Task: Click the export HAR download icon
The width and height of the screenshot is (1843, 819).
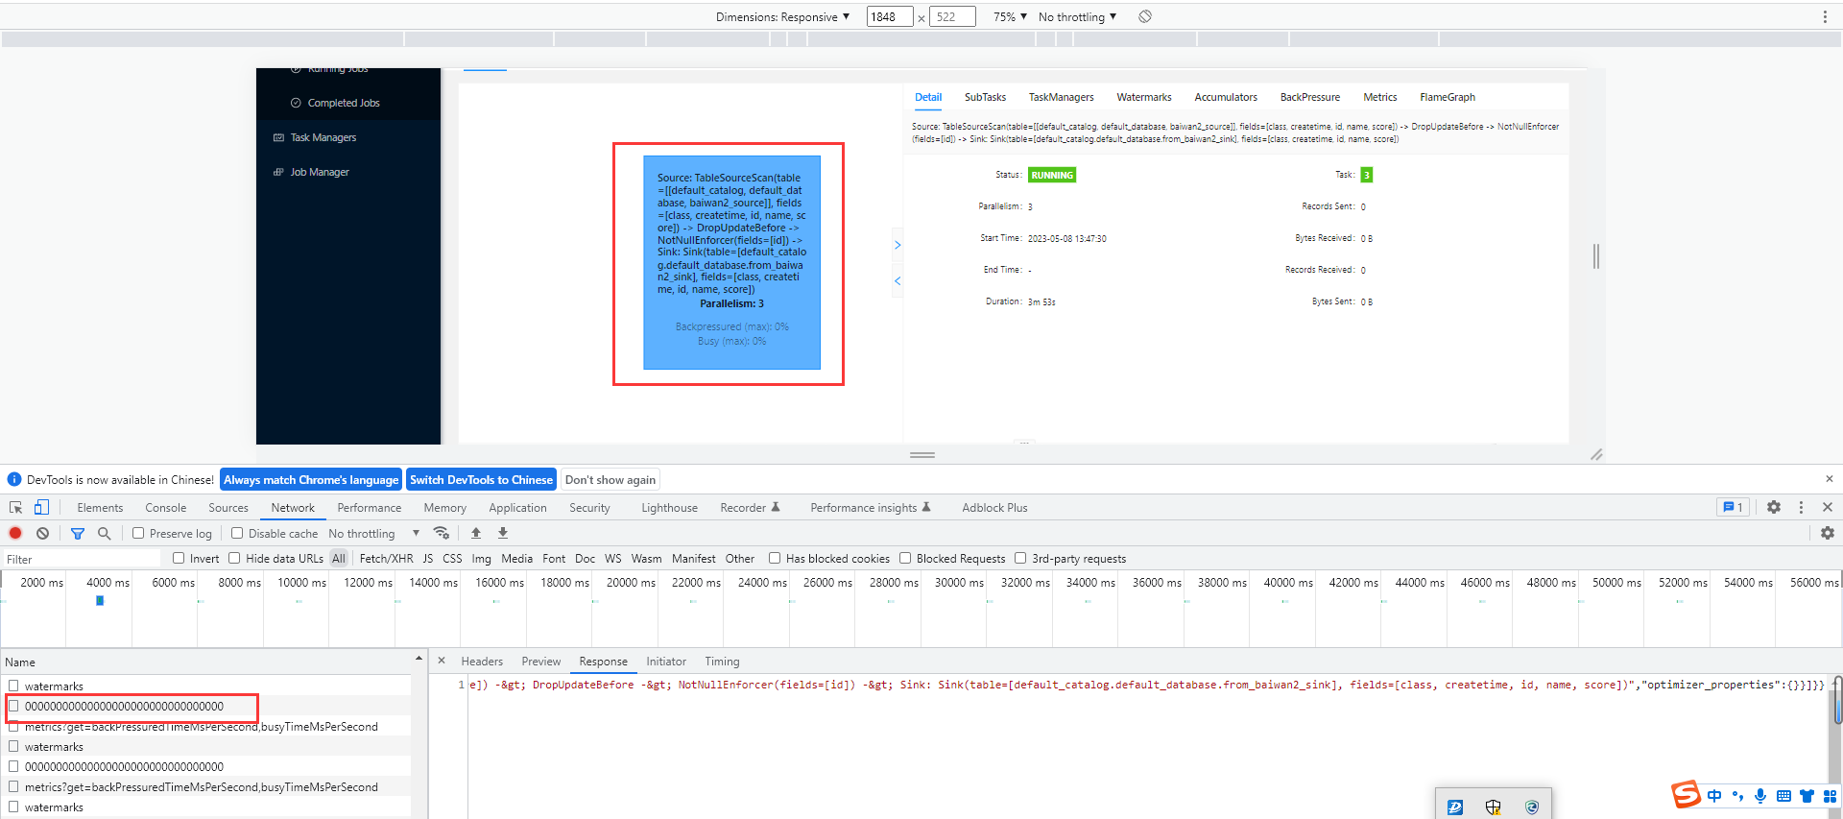Action: (x=503, y=533)
